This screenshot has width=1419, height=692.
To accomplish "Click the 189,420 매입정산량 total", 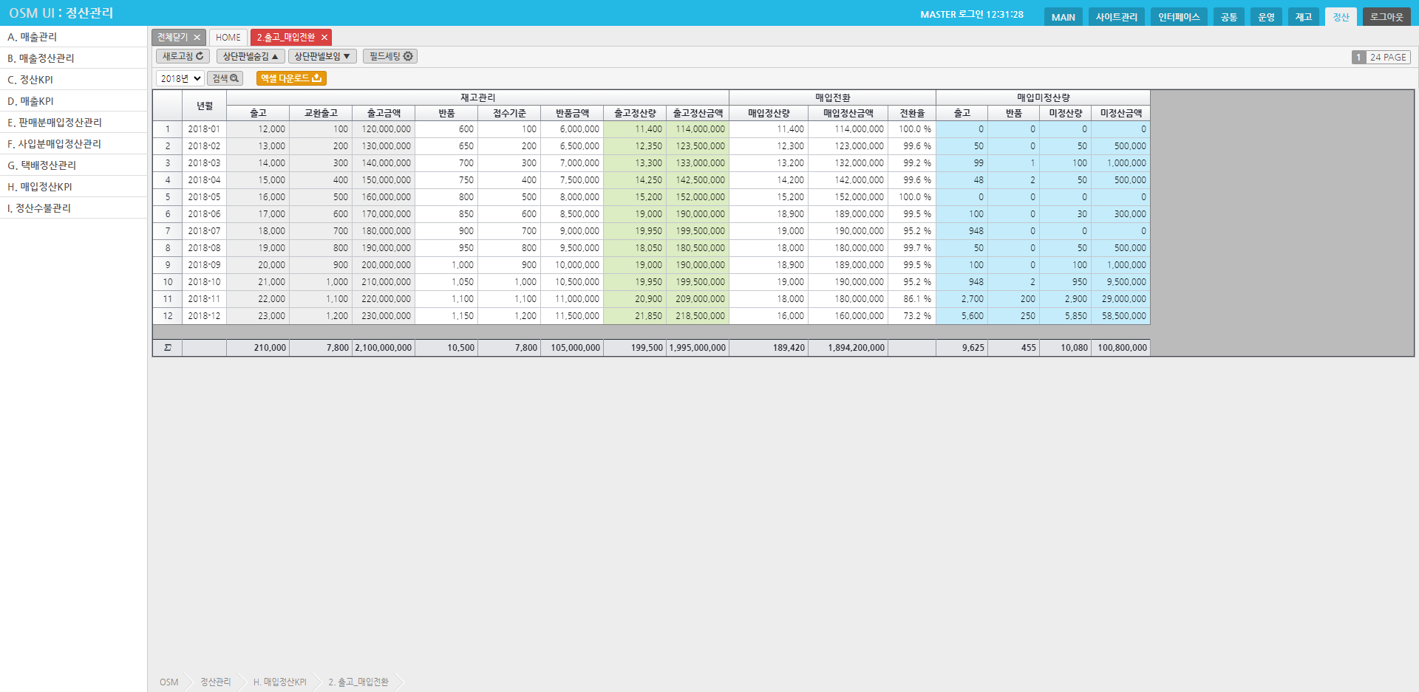I will [x=769, y=348].
